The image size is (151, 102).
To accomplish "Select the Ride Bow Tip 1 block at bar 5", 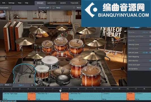I will click(x=48, y=96).
